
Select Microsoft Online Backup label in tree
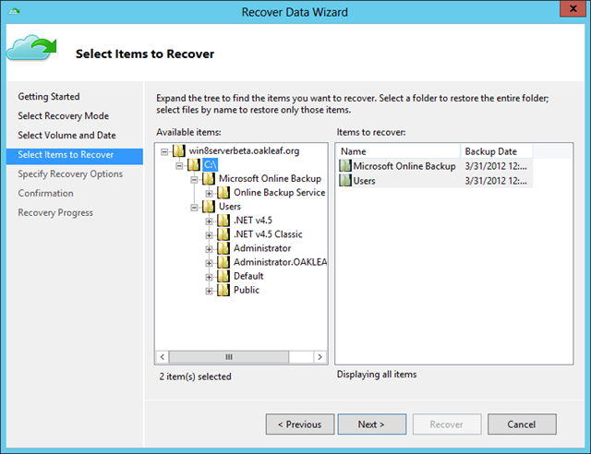coord(270,179)
